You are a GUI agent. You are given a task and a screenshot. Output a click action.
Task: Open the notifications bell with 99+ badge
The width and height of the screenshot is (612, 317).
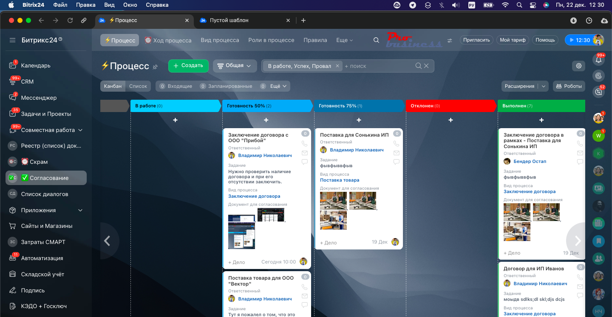coord(599,60)
